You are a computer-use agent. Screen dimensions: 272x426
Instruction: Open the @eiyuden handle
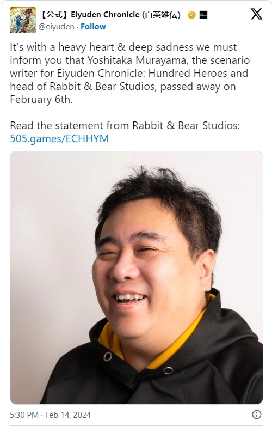pos(56,27)
